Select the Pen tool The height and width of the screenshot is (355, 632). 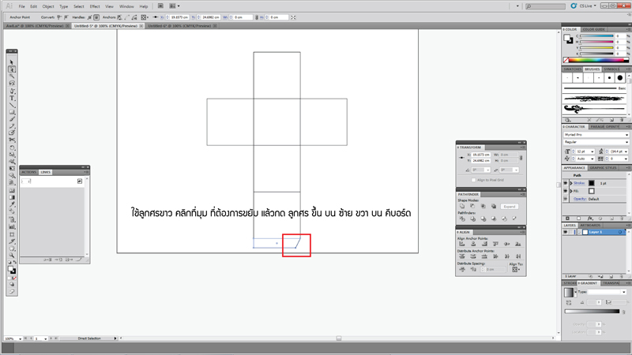pos(12,91)
